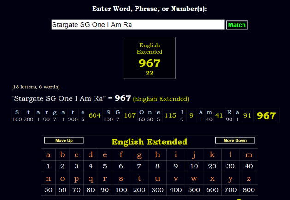Viewport: 290px width, 200px height.
Task: Click the 107 word total for SG
Action: point(130,115)
